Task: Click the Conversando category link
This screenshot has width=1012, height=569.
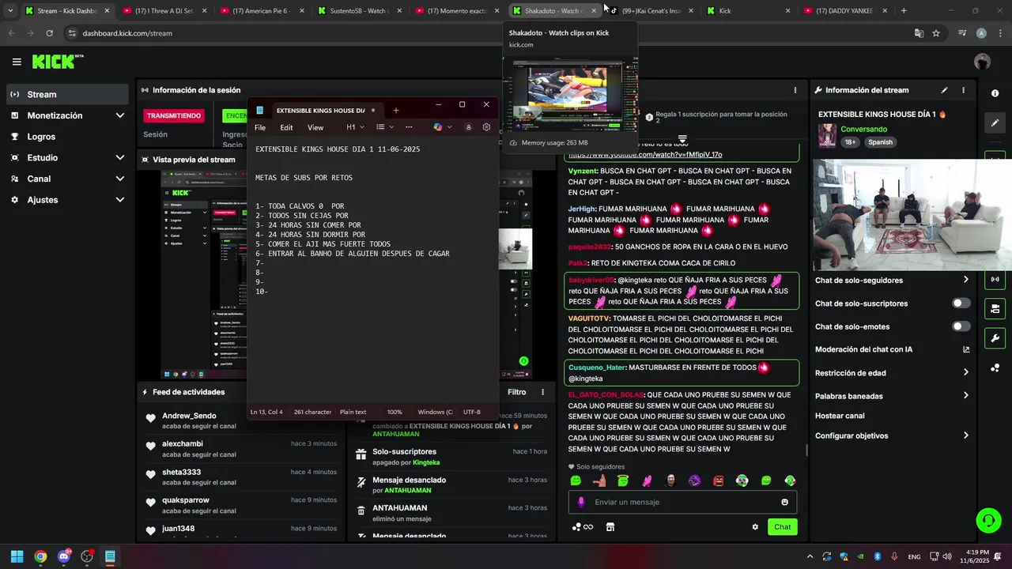Action: point(863,129)
